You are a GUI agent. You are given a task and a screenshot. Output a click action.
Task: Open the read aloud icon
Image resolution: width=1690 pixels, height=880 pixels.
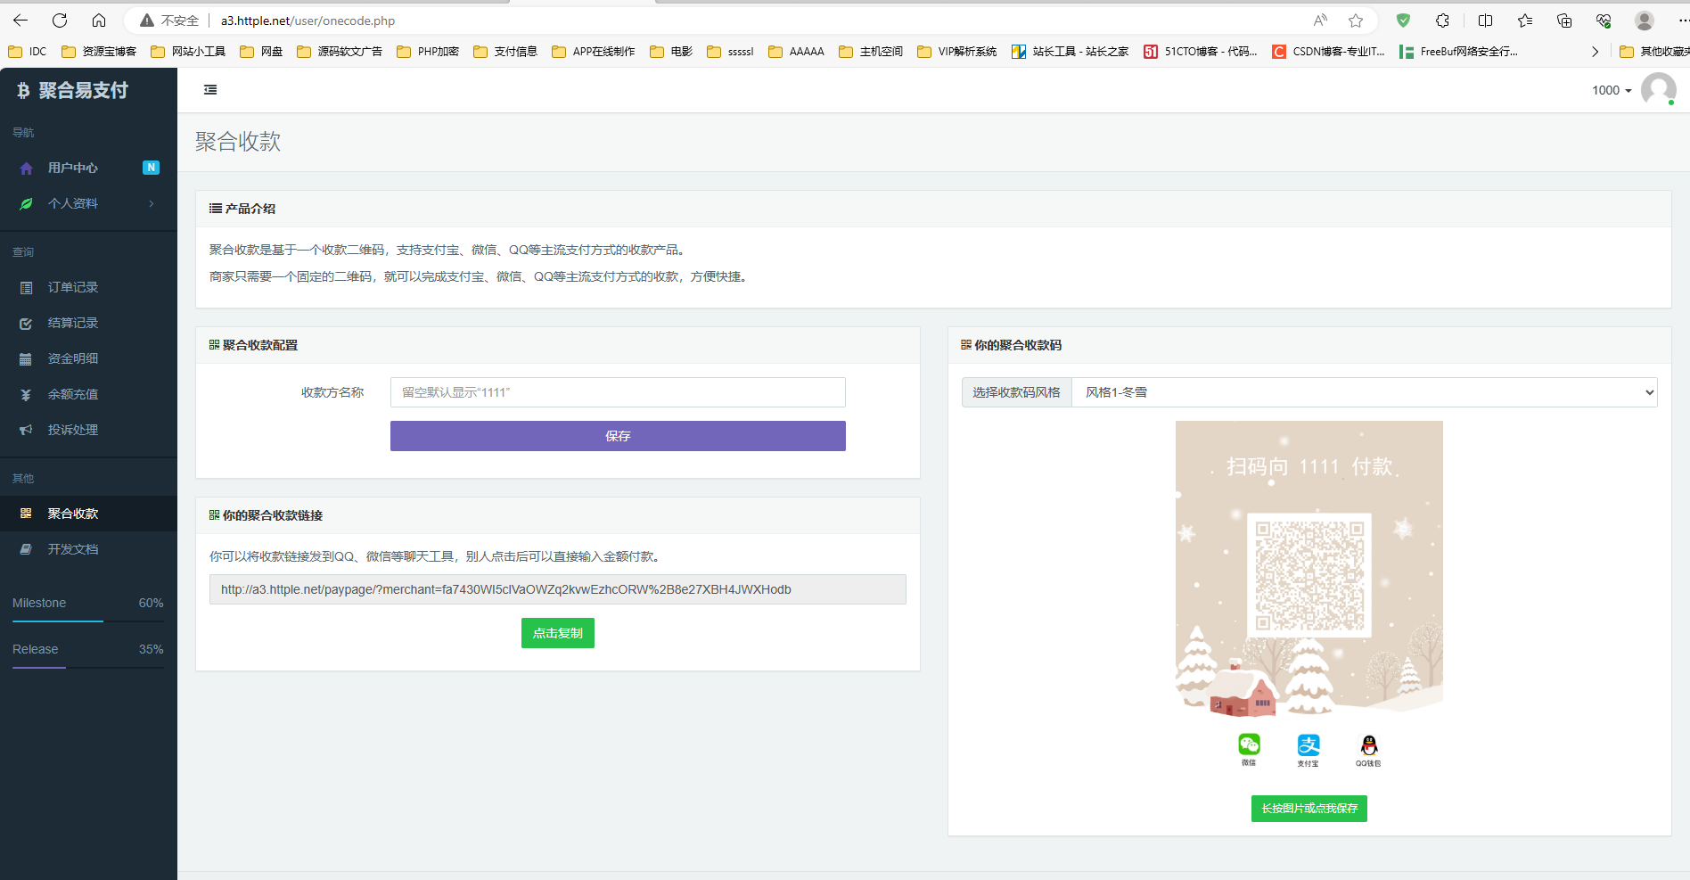[x=1320, y=21]
